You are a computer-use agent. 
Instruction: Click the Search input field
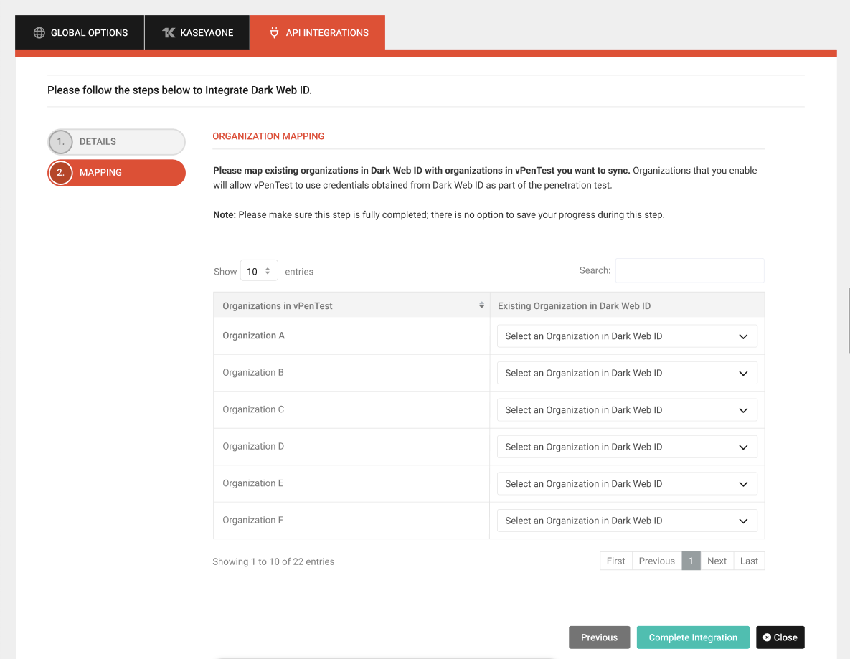(x=689, y=270)
